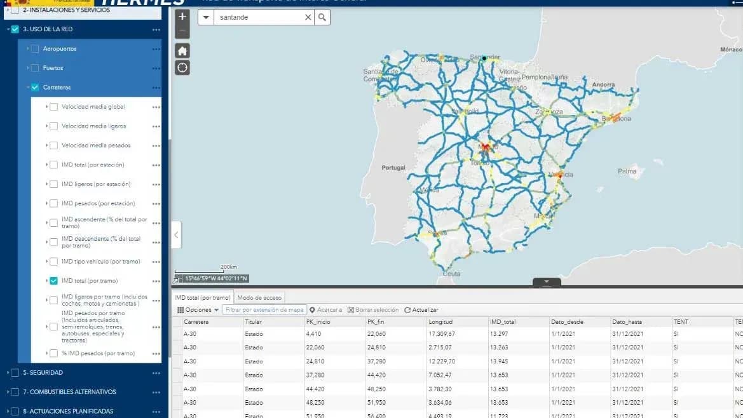Click Borrar selección button

point(373,310)
